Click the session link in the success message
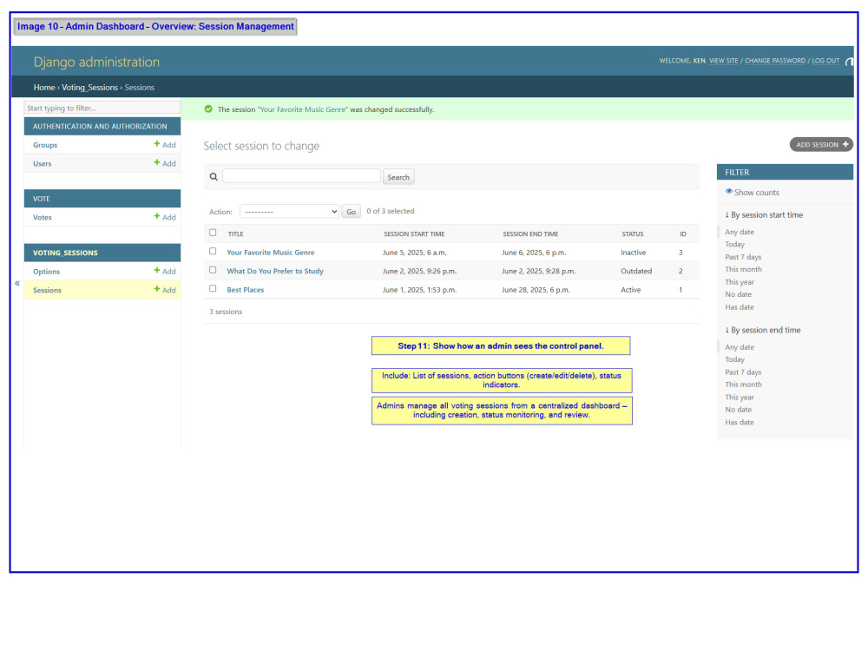 303,109
